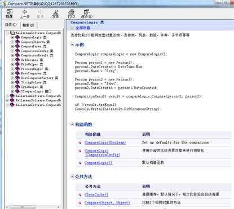Image resolution: width=234 pixels, height=209 pixels.
Task: Collapse the 示例 example section
Action: point(72,45)
